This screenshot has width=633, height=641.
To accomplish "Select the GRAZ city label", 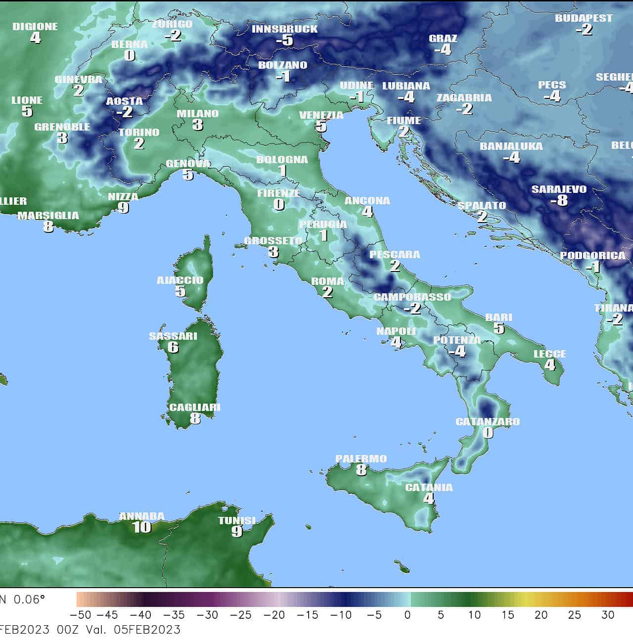I will tap(443, 38).
